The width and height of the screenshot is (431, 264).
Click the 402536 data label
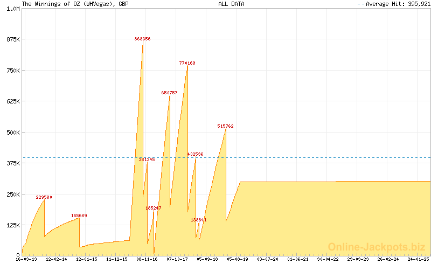[195, 154]
